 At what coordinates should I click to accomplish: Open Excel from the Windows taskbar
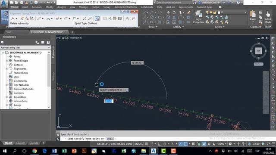(x=64, y=151)
